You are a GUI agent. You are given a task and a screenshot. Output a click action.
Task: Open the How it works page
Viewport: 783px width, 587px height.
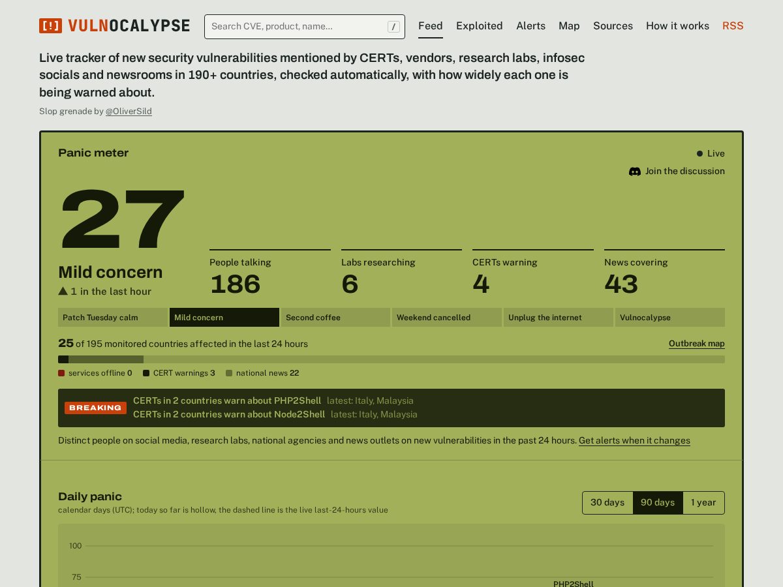coord(677,26)
